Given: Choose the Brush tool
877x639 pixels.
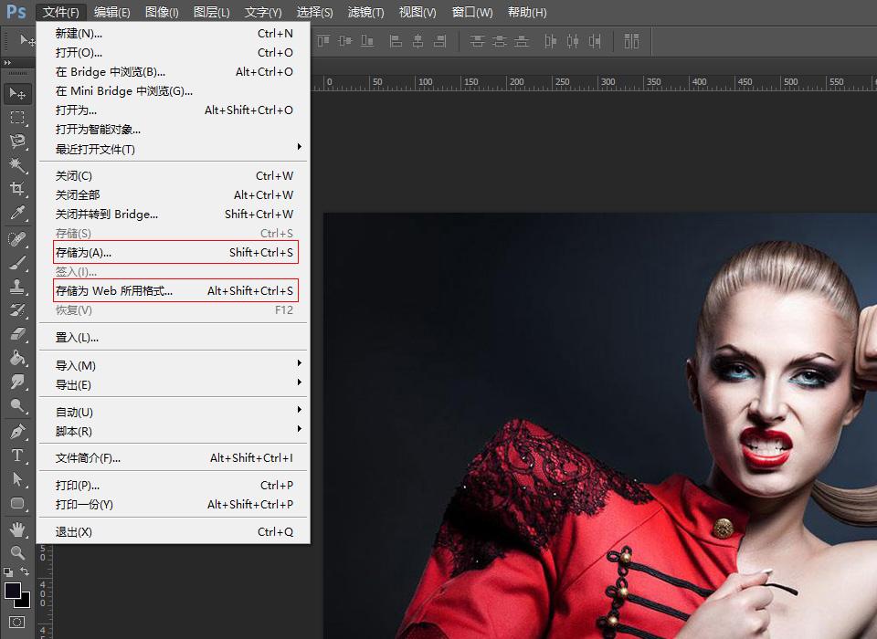Looking at the screenshot, I should coord(17,263).
